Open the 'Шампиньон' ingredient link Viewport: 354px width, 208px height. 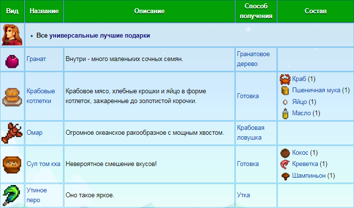(309, 175)
